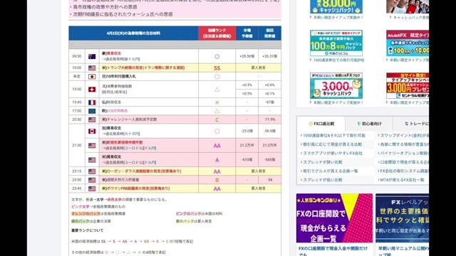Open the 1000通貨単位での取引可能 caption link
Screen dimensions: 456x256
point(338,60)
